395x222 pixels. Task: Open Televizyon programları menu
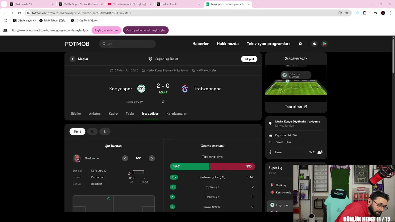[268, 44]
